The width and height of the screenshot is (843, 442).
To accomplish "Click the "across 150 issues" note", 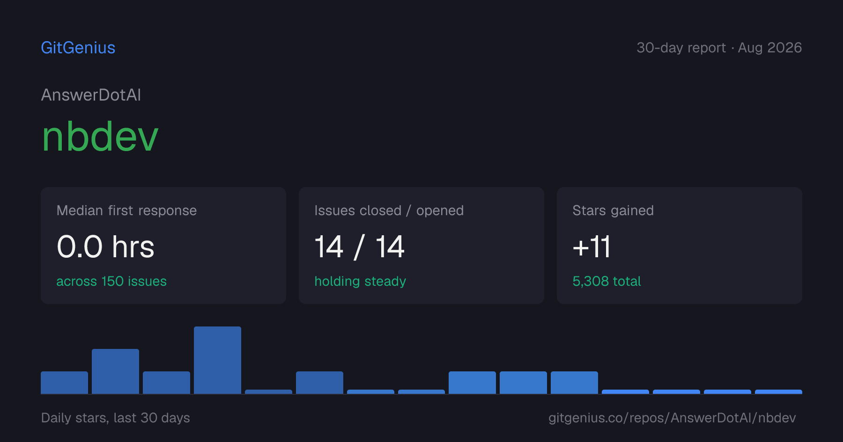I will pyautogui.click(x=111, y=281).
